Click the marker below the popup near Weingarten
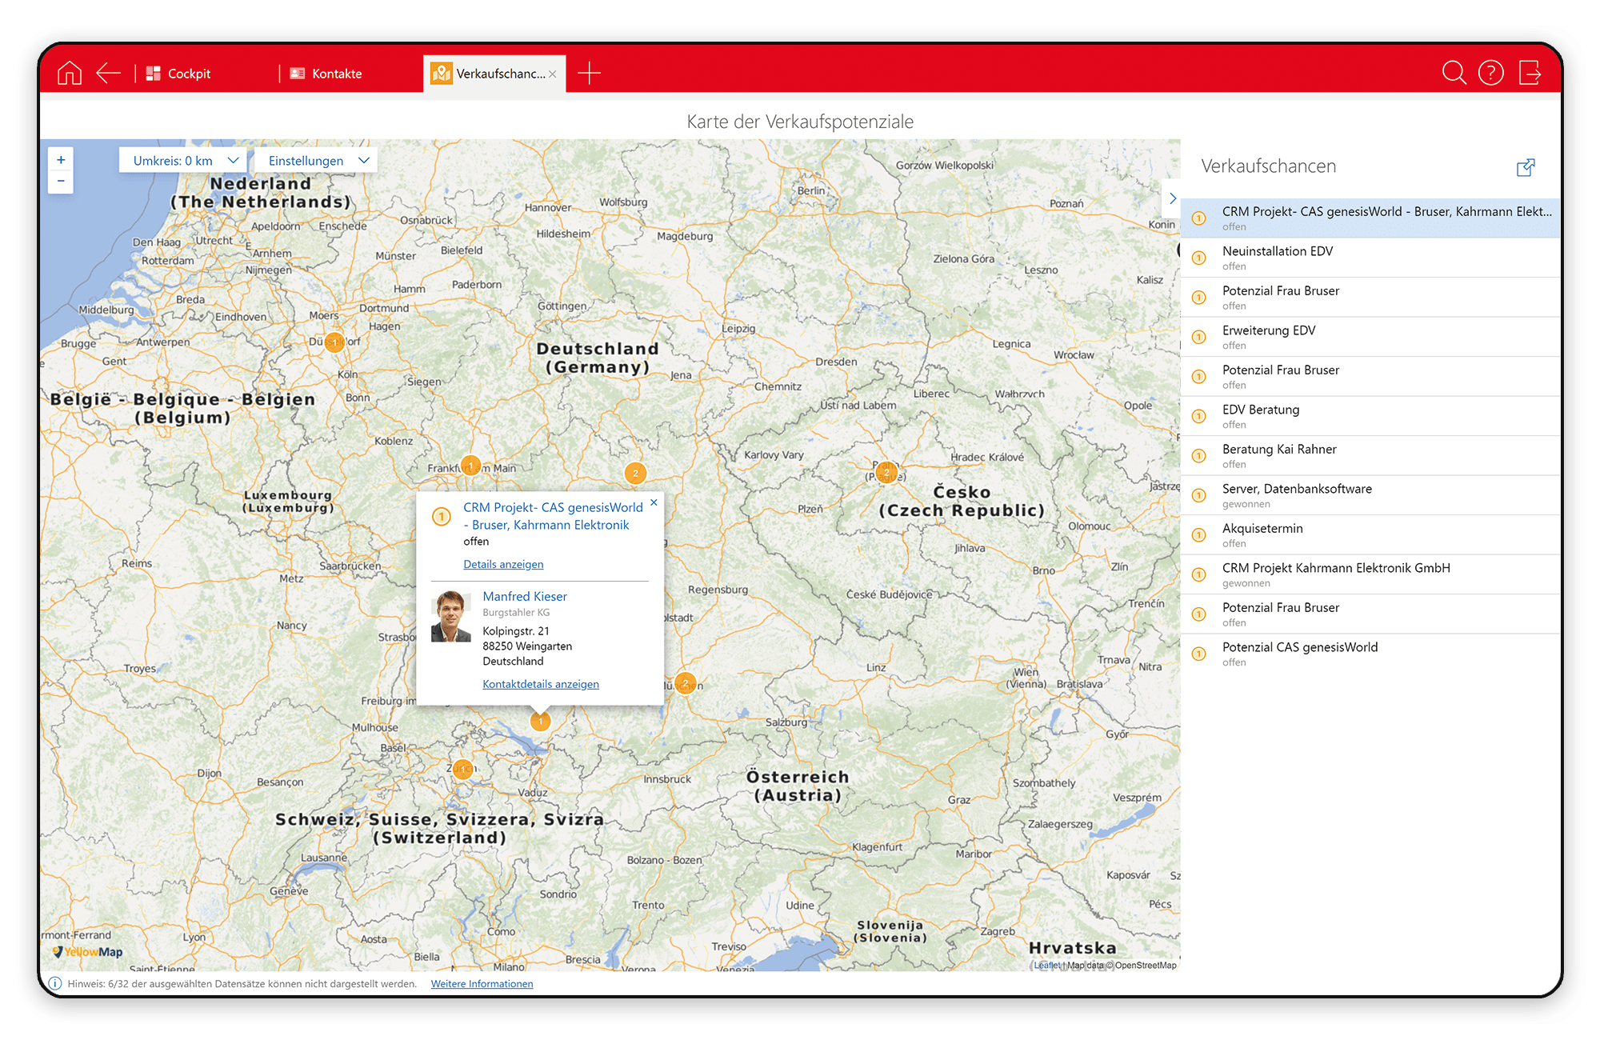1600x1040 pixels. (541, 721)
